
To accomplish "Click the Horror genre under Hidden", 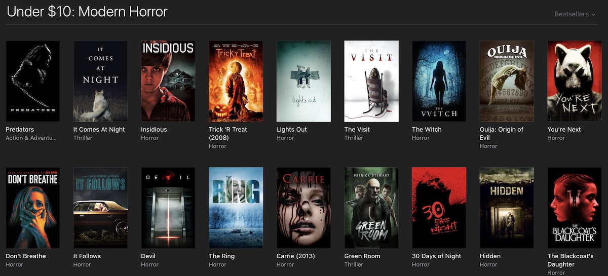I will tap(488, 264).
